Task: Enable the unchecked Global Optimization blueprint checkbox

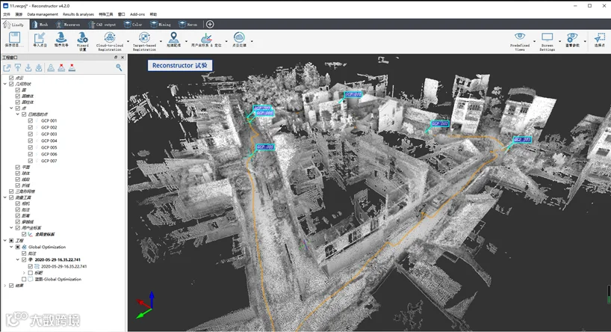Action: [24, 279]
